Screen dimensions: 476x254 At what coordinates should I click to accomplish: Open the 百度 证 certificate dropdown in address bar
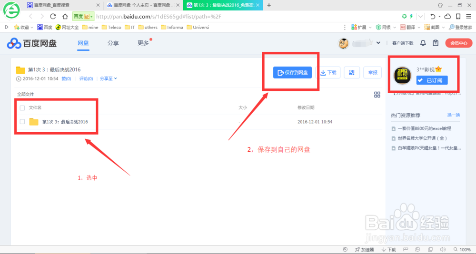(83, 16)
